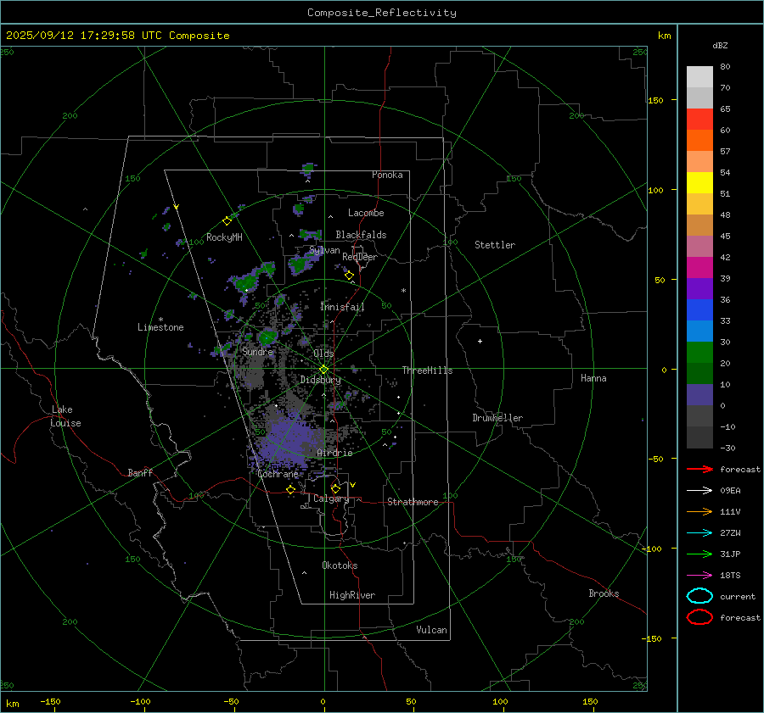Click the 'Composite_Reflectivity' title text

(381, 13)
